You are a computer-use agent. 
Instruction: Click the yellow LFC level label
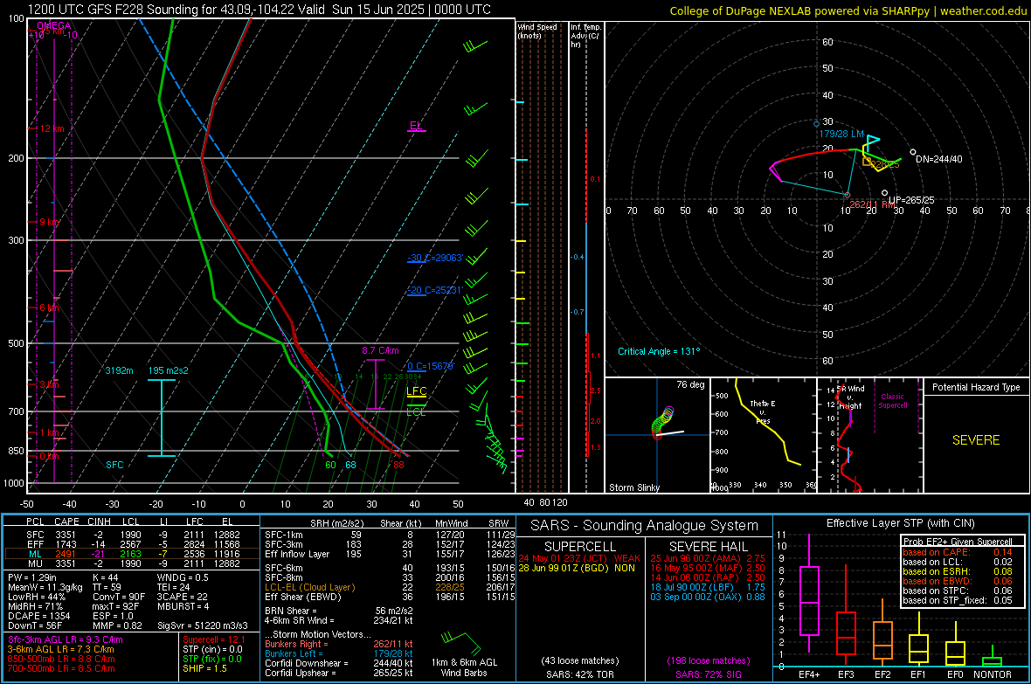[x=416, y=391]
